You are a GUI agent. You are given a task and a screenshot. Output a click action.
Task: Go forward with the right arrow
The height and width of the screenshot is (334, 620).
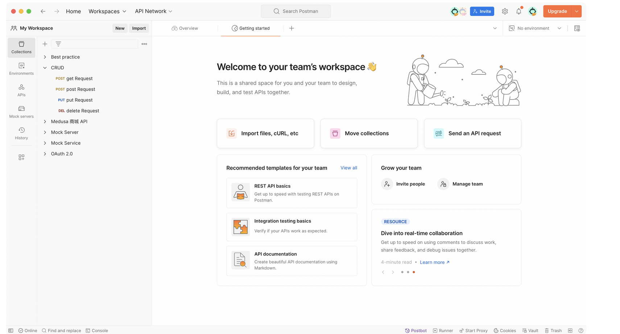click(57, 11)
